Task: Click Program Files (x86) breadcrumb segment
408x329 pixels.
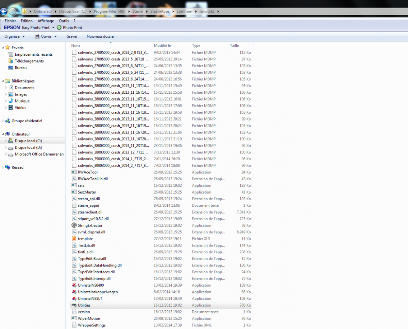Action: click(x=109, y=12)
